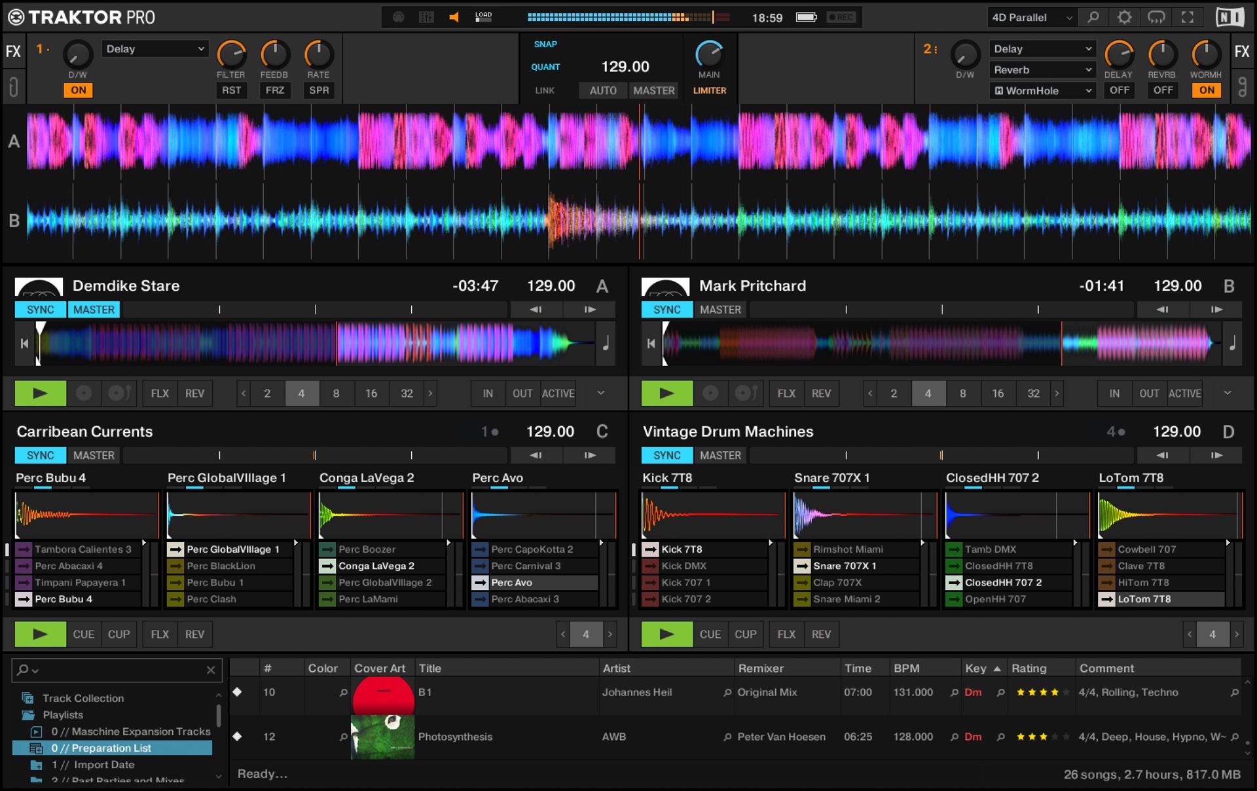This screenshot has height=791, width=1257.
Task: Click the audio recorder REC indicator
Action: (x=841, y=18)
